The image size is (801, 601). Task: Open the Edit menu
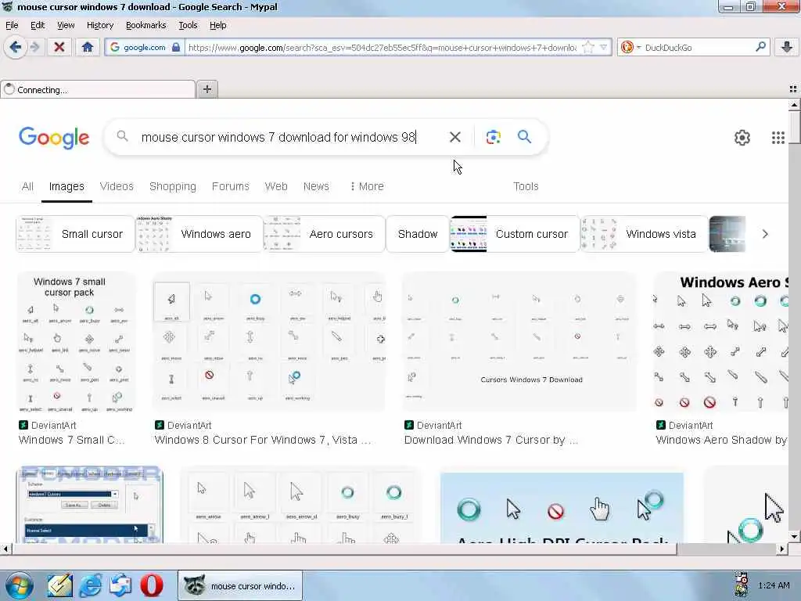pyautogui.click(x=38, y=25)
